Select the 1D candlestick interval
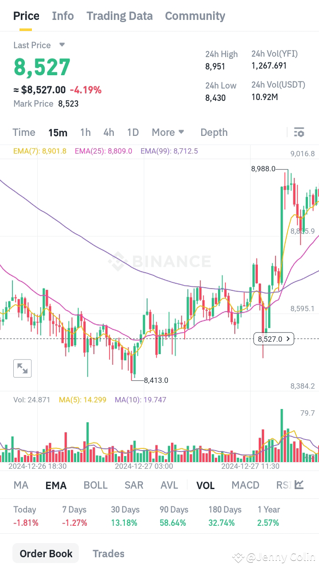The image size is (319, 567). click(x=132, y=132)
